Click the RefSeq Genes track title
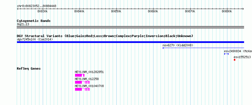Screen dimensions: 252x105 click(x=29, y=69)
